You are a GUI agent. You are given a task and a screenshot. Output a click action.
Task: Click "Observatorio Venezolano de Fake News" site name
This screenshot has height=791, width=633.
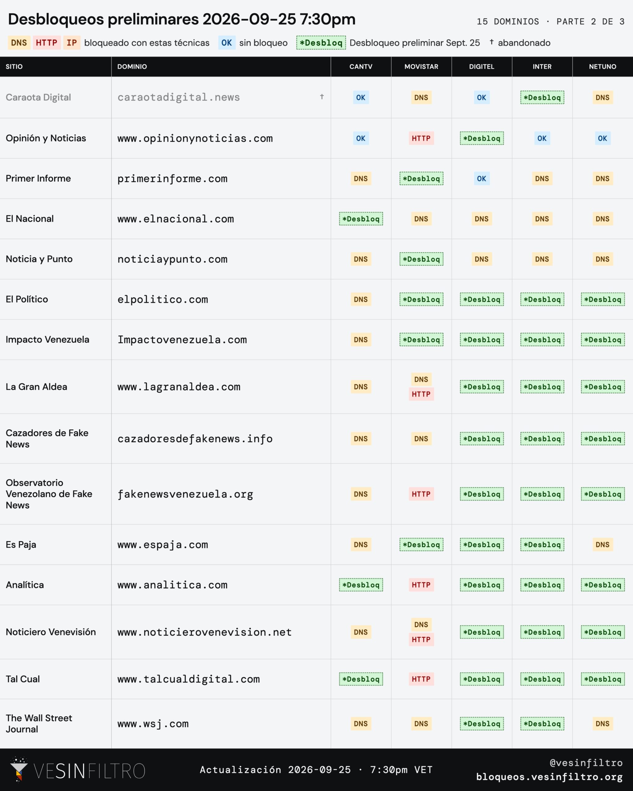pos(49,494)
